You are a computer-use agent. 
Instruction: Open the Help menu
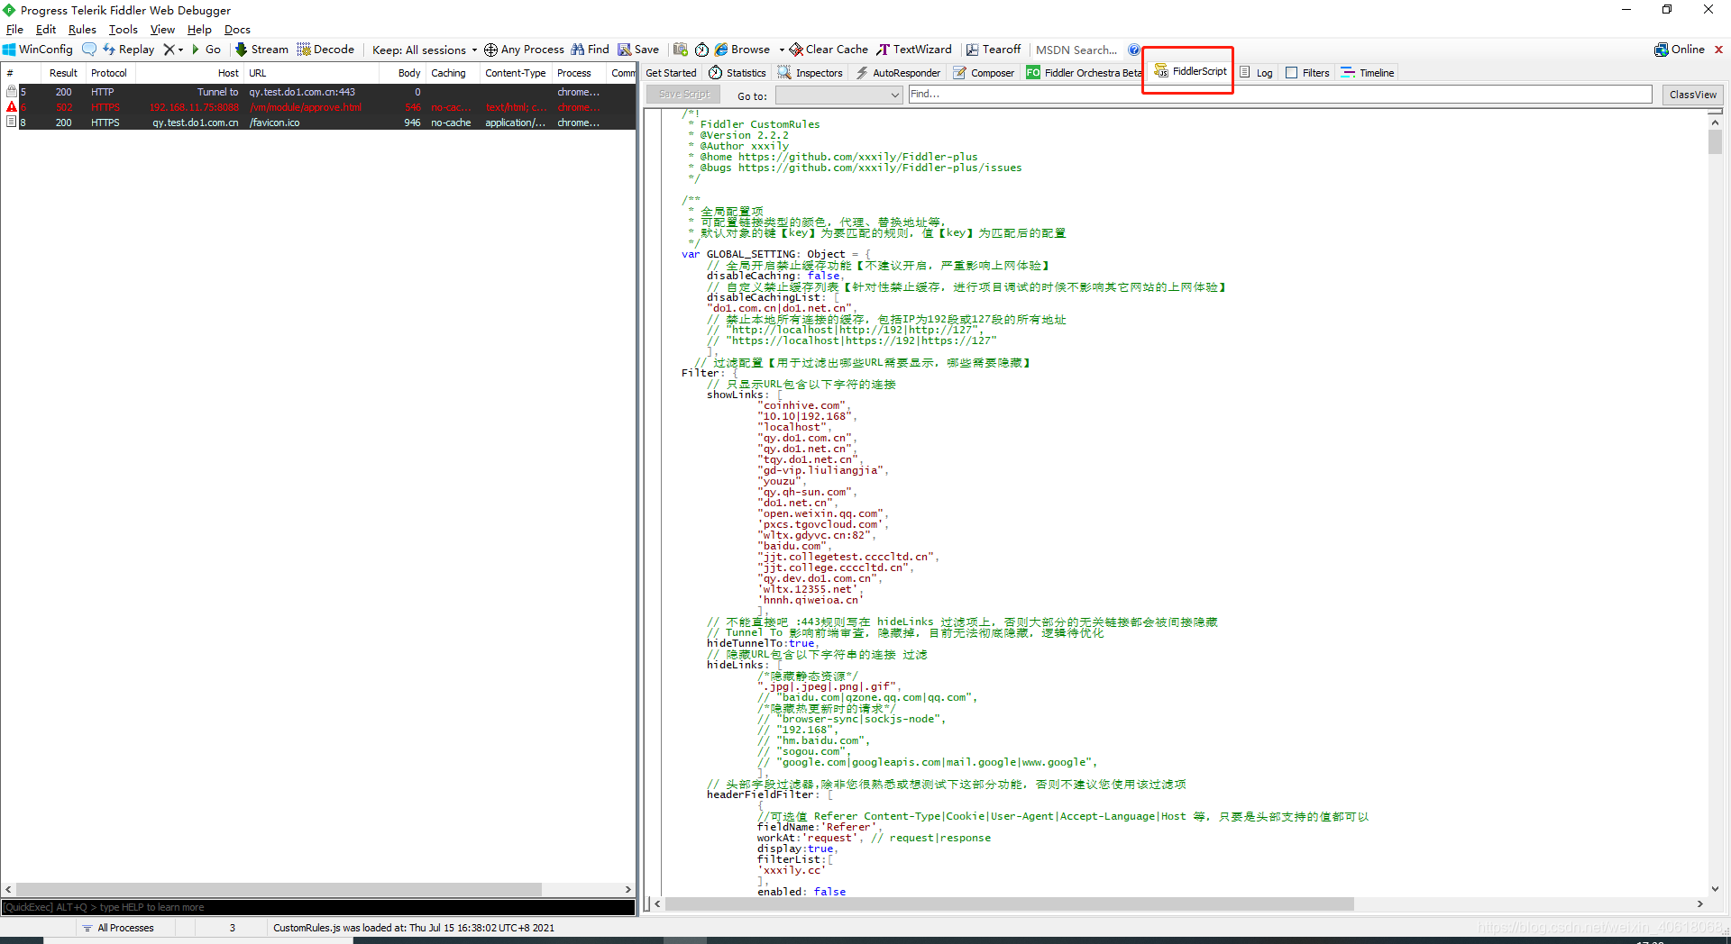pos(199,30)
